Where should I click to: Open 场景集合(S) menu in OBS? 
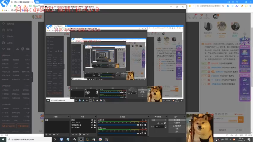(x=81, y=10)
